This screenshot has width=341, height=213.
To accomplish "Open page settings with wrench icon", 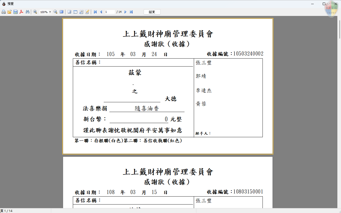I will tap(81, 12).
